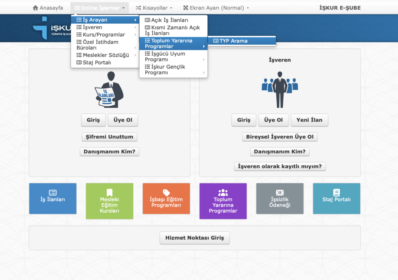398x280 pixels.
Task: Collapse the Online İşlemler dropdown menu
Action: [99, 8]
